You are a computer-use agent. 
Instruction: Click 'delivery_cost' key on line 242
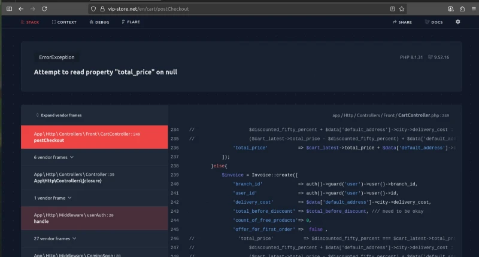pos(253,202)
